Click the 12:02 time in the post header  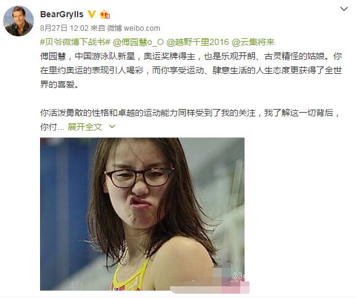[79, 28]
